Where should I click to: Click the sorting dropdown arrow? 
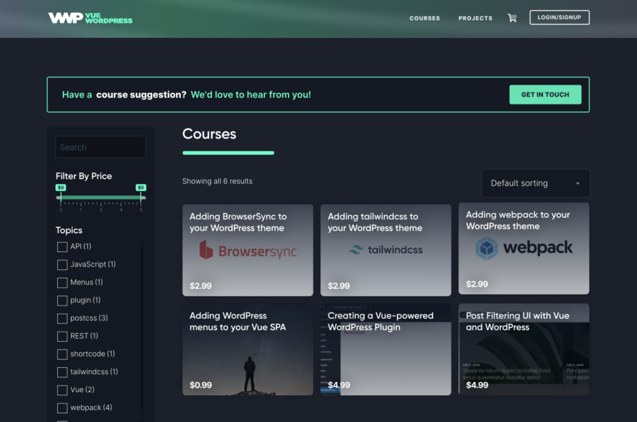pyautogui.click(x=578, y=183)
